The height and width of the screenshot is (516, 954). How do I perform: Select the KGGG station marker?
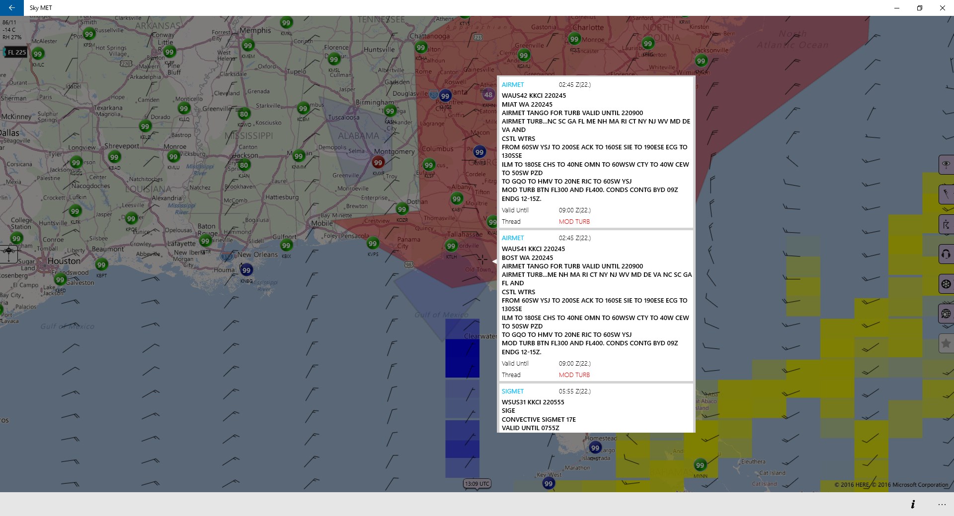point(76,163)
